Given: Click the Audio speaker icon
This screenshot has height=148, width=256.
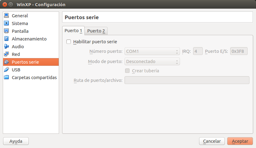Looking at the screenshot, I should (x=6, y=46).
